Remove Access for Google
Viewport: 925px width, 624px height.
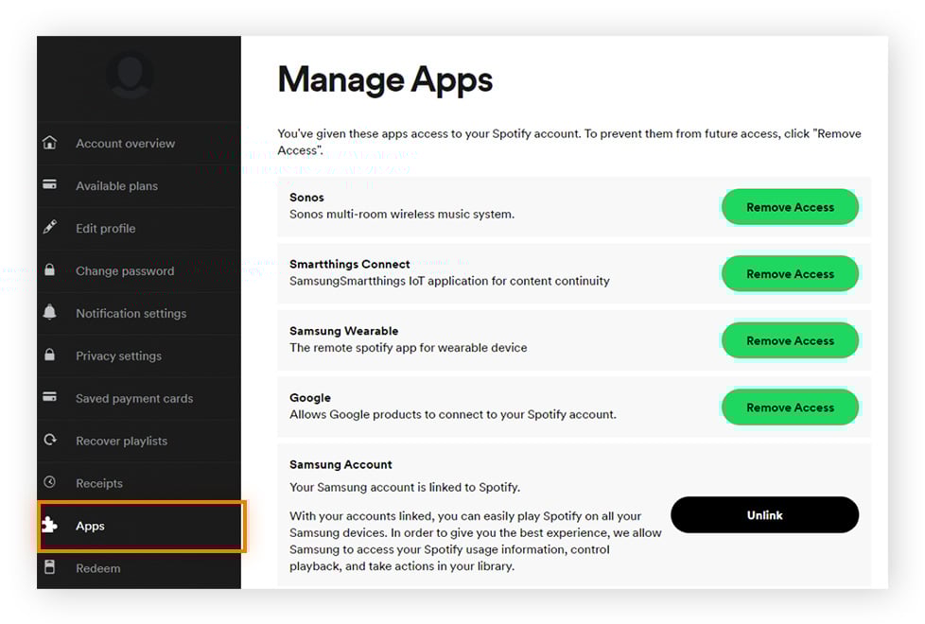(790, 407)
